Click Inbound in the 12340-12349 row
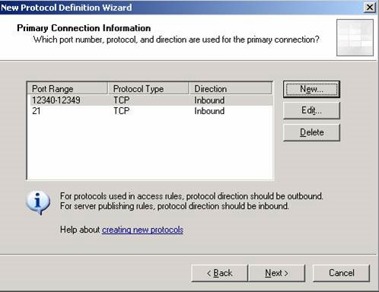 (x=209, y=100)
